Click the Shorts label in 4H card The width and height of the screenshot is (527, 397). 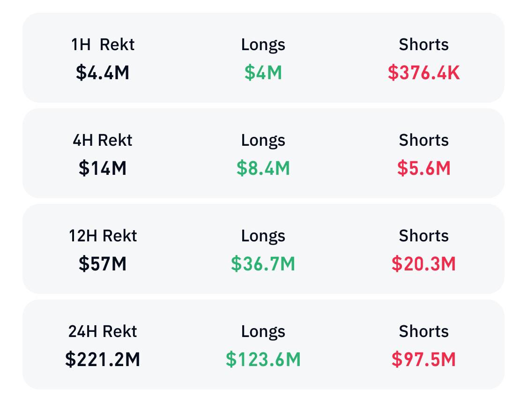pyautogui.click(x=424, y=140)
